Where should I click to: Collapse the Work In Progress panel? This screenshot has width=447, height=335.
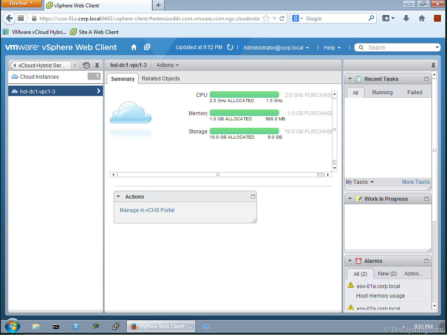pyautogui.click(x=350, y=199)
